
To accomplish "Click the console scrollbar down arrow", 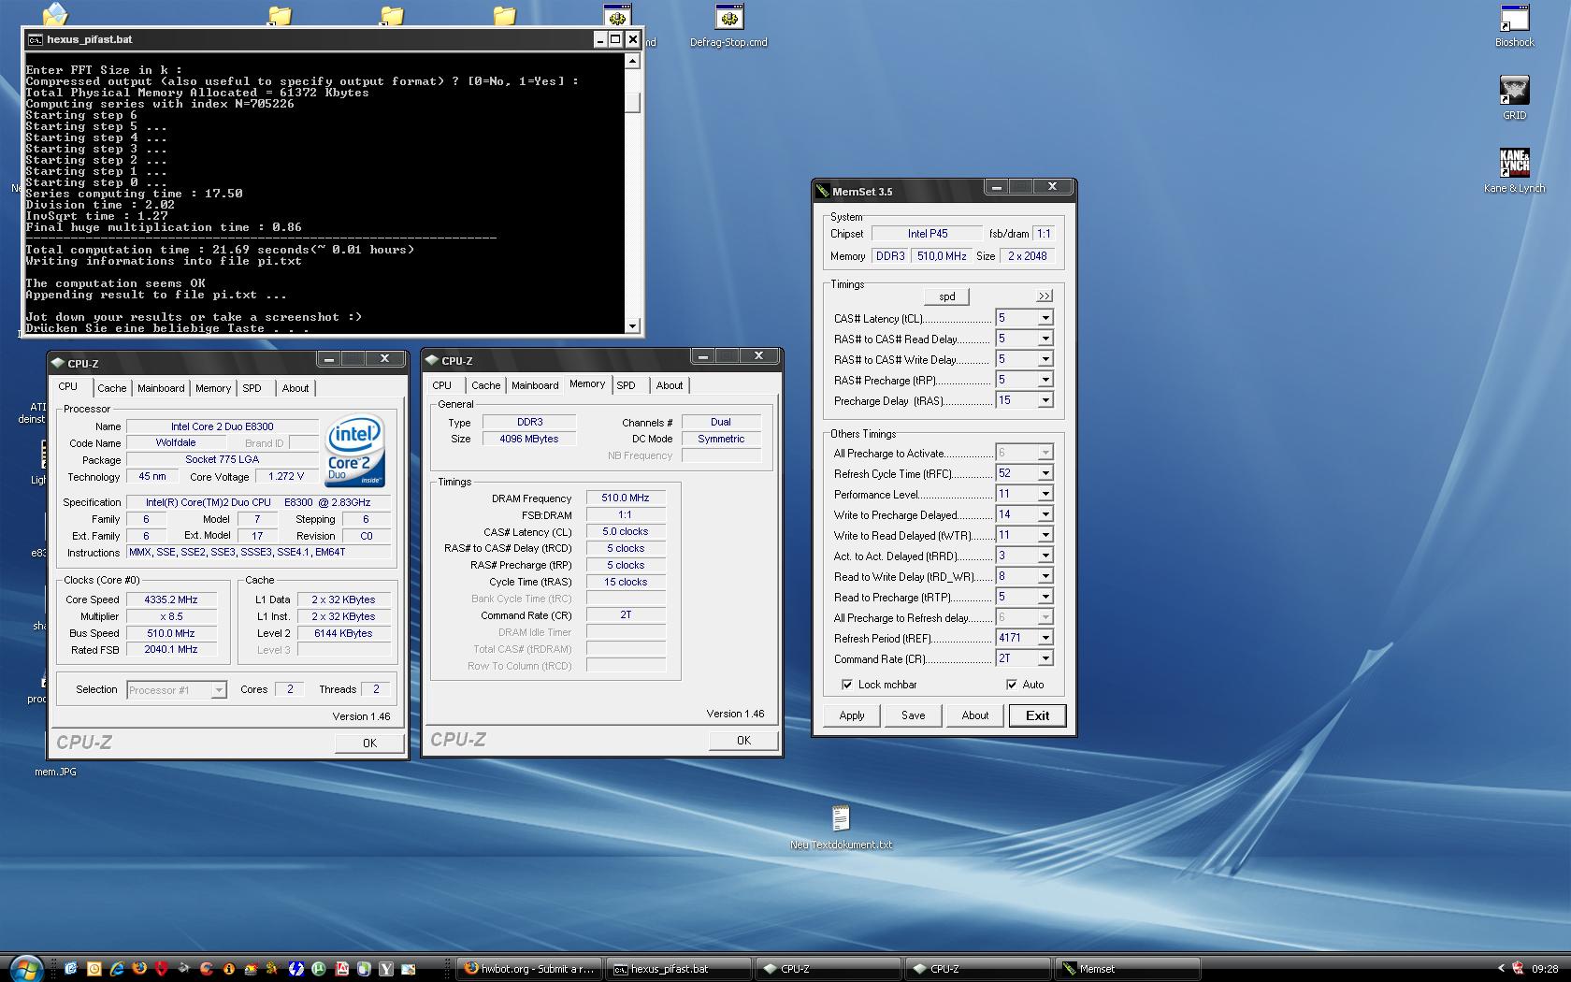I will tap(633, 325).
